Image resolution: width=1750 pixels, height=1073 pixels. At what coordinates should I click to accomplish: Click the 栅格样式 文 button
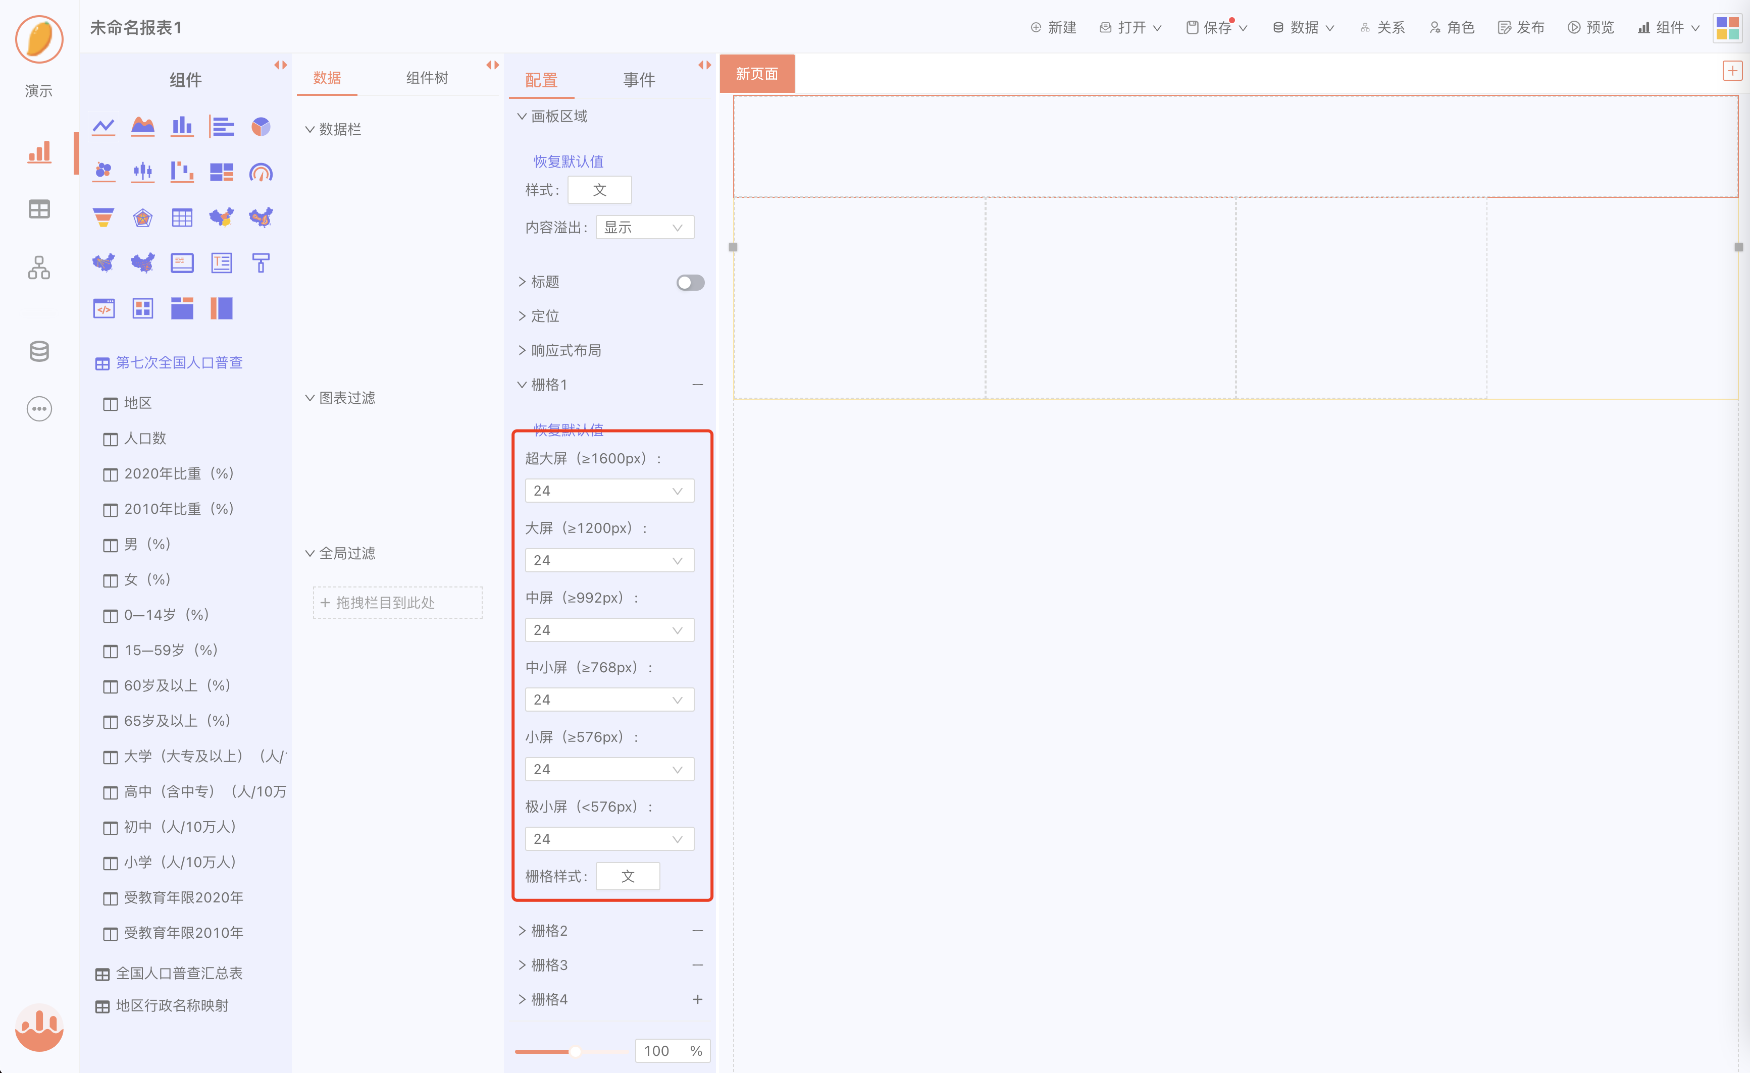pyautogui.click(x=628, y=876)
